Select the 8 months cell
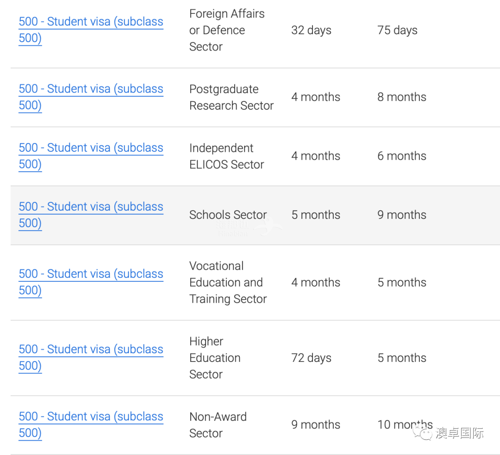 [x=402, y=97]
